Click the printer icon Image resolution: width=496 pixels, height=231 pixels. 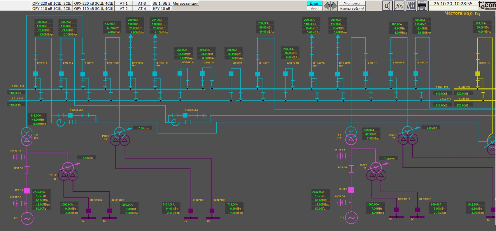tap(422, 6)
